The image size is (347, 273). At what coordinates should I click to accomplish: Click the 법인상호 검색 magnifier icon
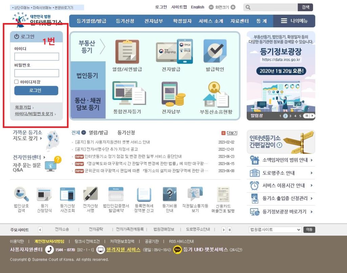point(21,194)
